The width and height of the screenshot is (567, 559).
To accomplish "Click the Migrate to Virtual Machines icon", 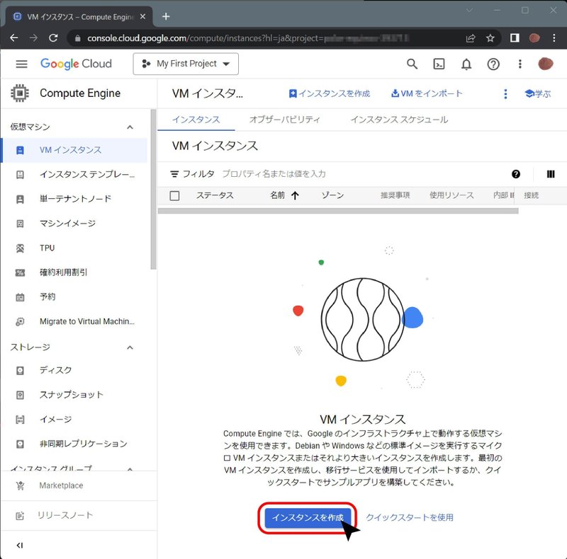I will coord(21,321).
